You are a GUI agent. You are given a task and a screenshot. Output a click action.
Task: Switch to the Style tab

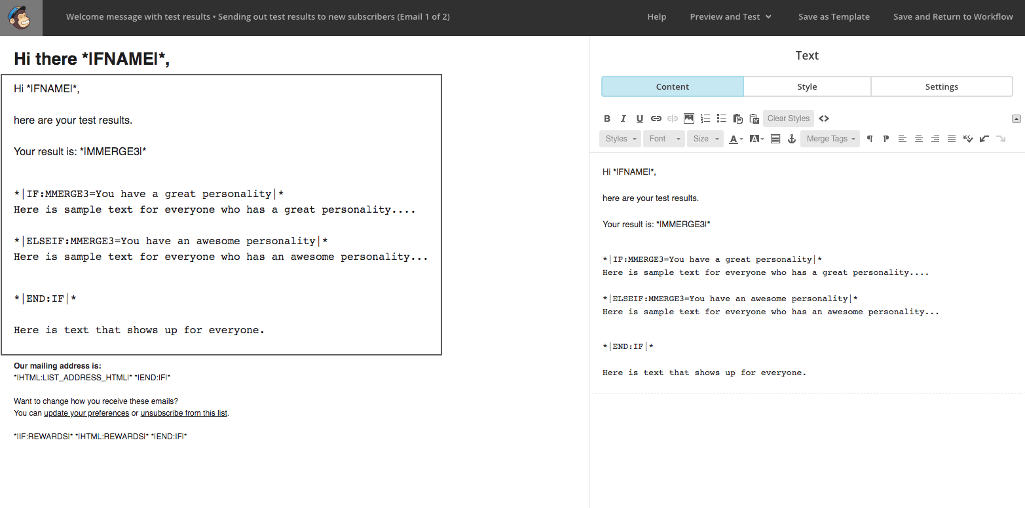click(807, 86)
